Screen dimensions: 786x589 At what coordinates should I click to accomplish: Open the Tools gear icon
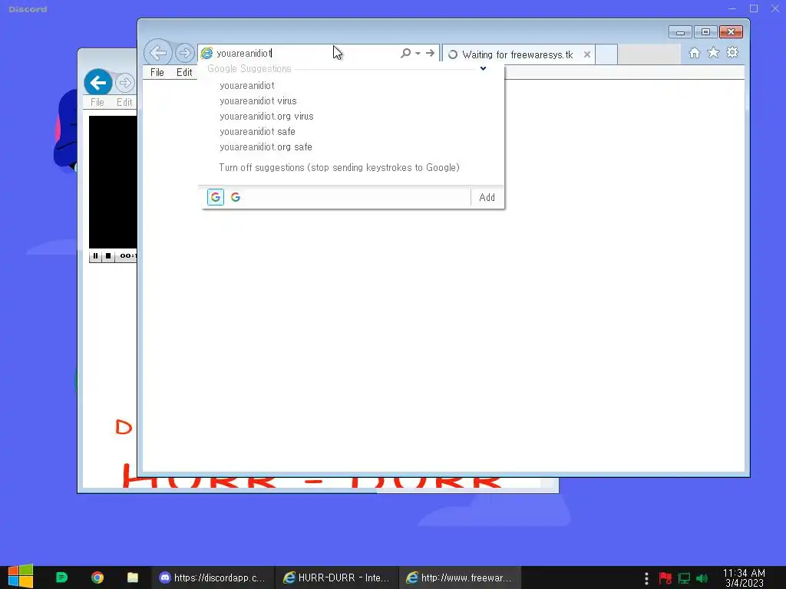tap(732, 53)
